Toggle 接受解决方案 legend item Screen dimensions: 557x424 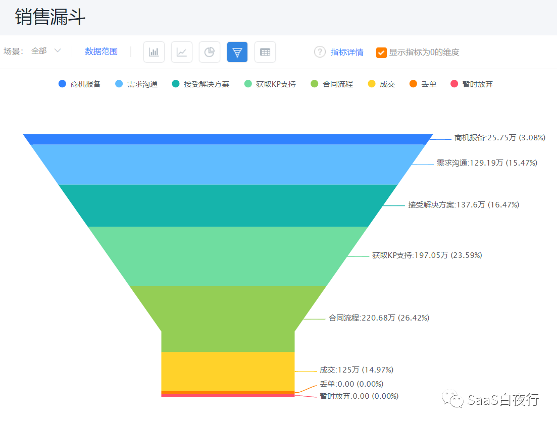point(200,84)
